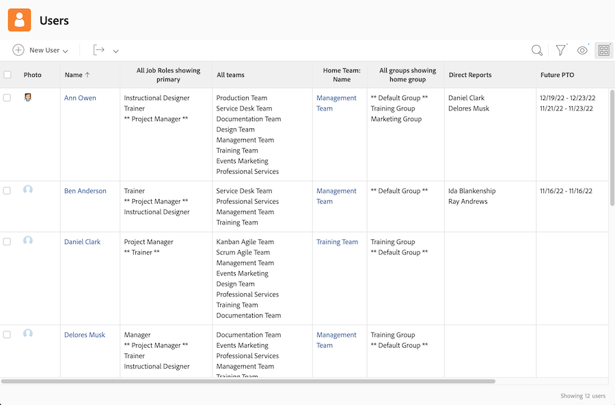
Task: Click the orange Users object icon
Action: pos(20,20)
